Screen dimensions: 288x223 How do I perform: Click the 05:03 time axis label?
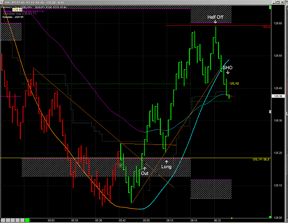51,220
